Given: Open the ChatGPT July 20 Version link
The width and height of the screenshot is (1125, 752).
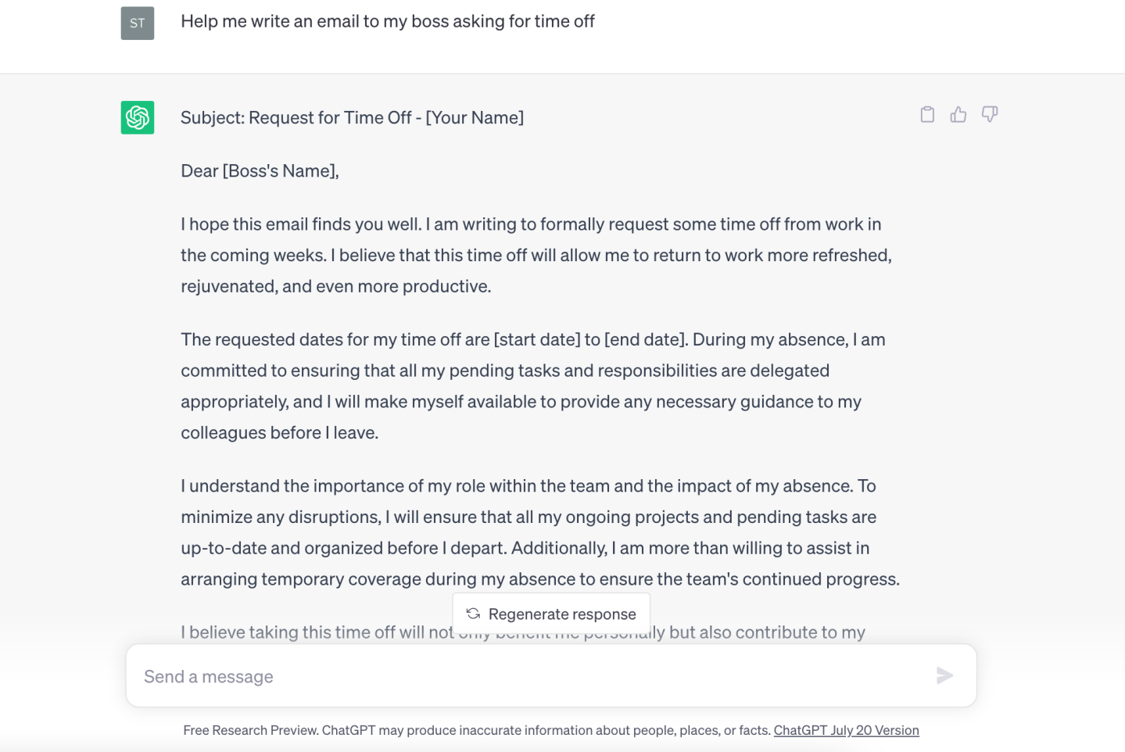Looking at the screenshot, I should 846,730.
